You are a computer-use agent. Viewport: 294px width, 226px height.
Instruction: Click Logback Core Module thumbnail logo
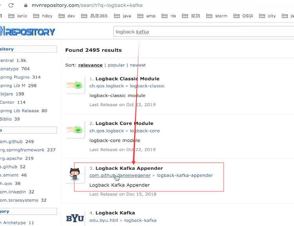75,130
